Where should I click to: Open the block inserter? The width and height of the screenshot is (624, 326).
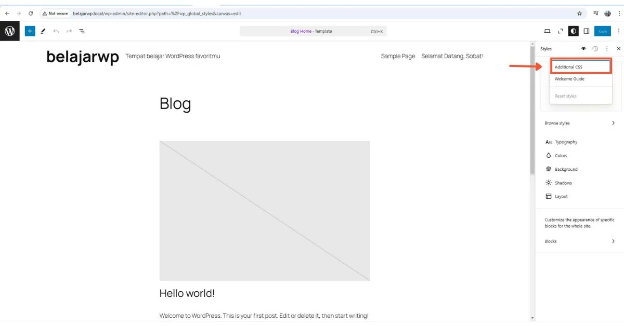pyautogui.click(x=30, y=31)
